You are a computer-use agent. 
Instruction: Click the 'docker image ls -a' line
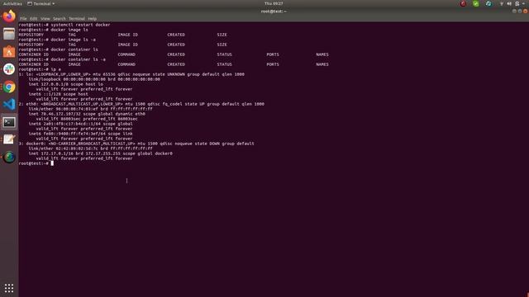click(x=57, y=40)
